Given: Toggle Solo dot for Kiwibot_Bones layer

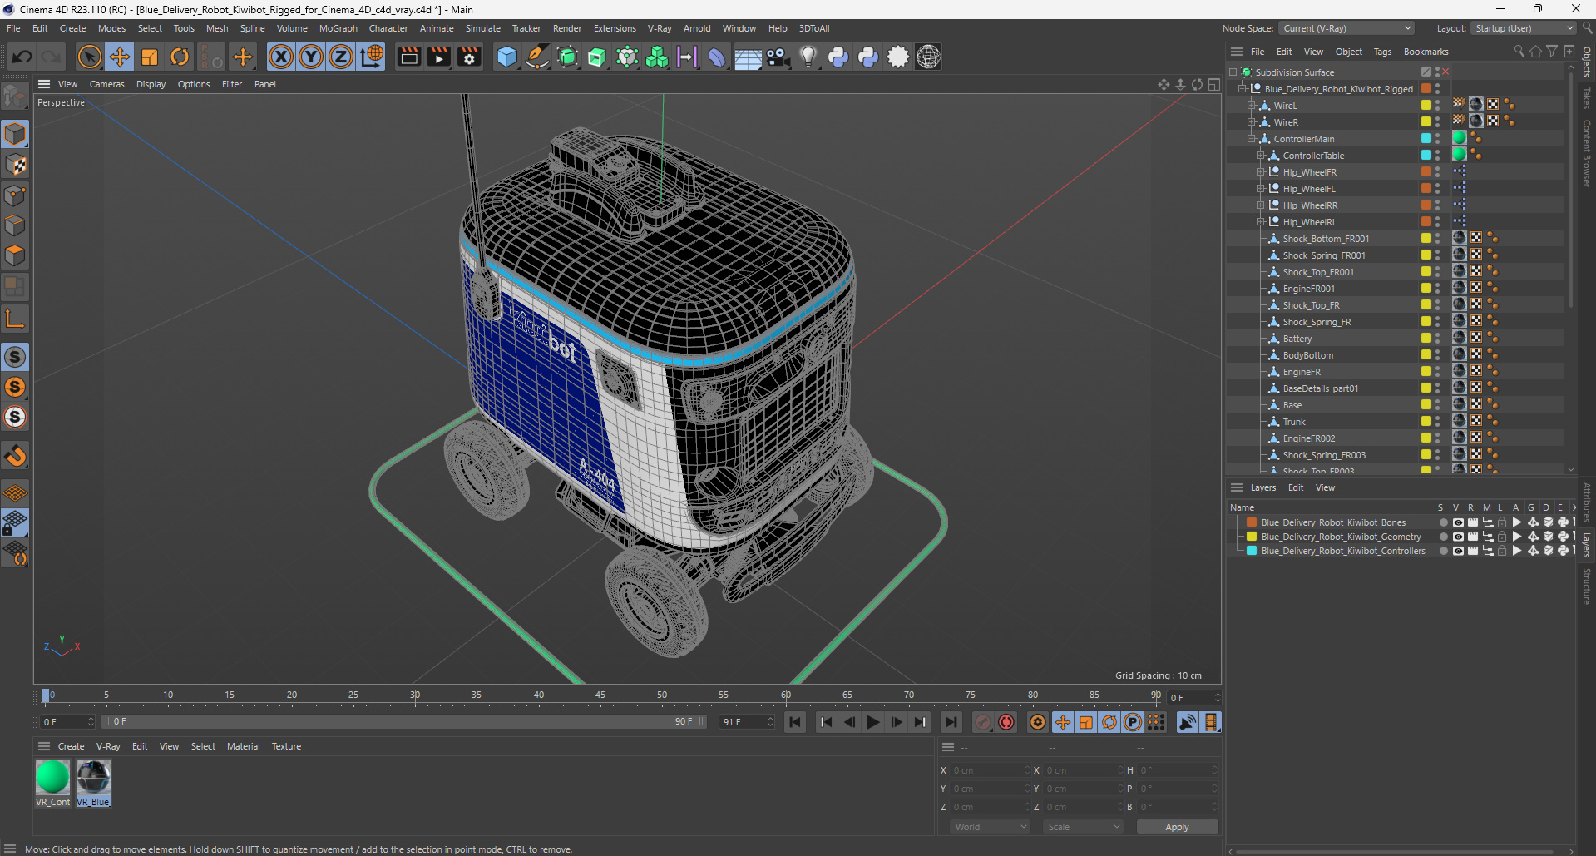Looking at the screenshot, I should point(1443,522).
